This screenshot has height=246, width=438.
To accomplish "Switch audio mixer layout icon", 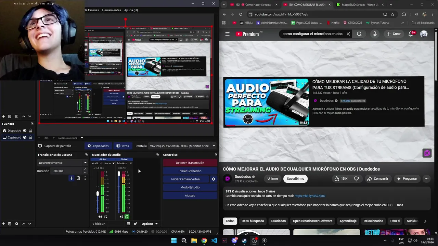I will pyautogui.click(x=128, y=224).
